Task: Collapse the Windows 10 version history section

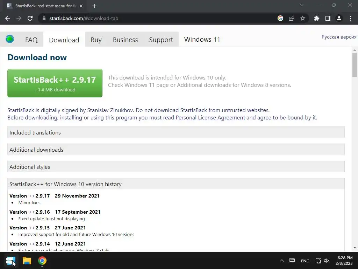Action: click(176, 184)
